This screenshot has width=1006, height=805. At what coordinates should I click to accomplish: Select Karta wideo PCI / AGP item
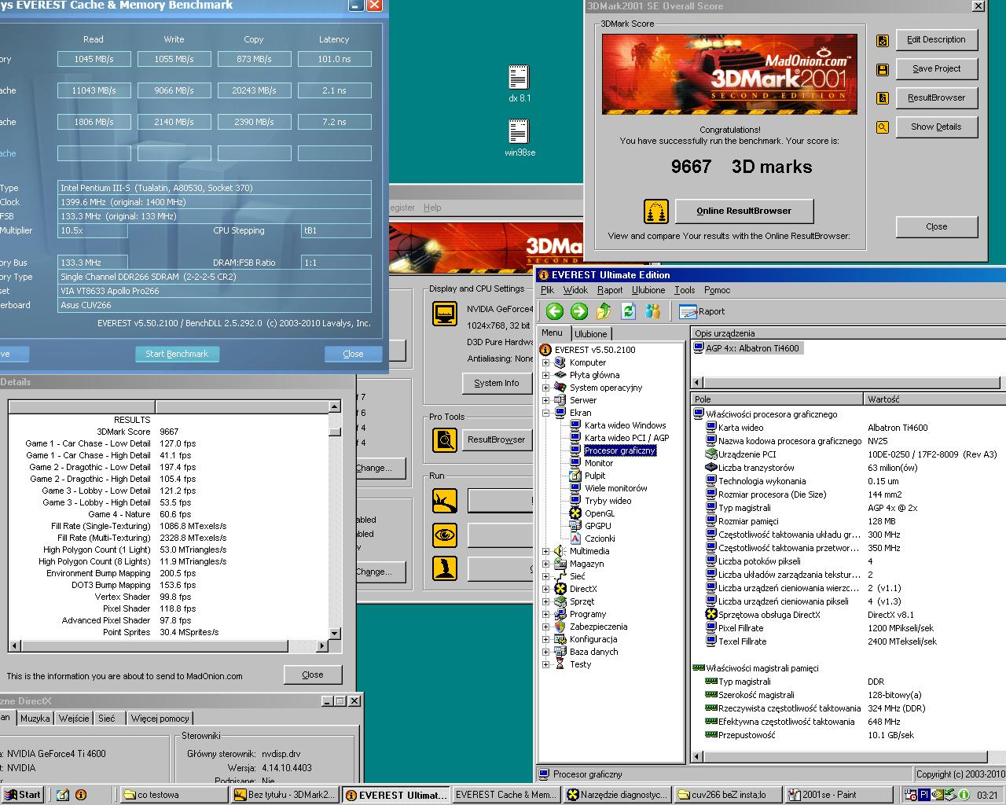626,438
